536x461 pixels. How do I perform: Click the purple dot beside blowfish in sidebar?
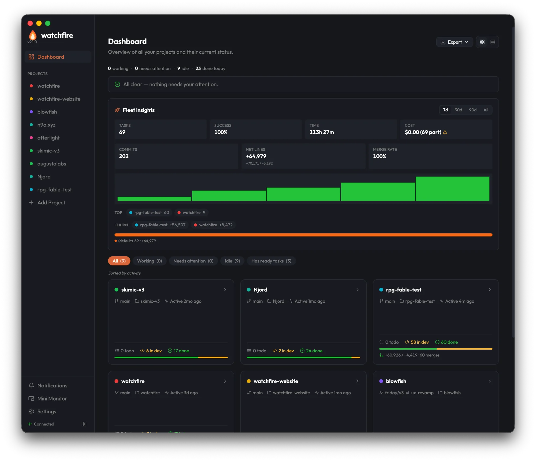click(31, 112)
